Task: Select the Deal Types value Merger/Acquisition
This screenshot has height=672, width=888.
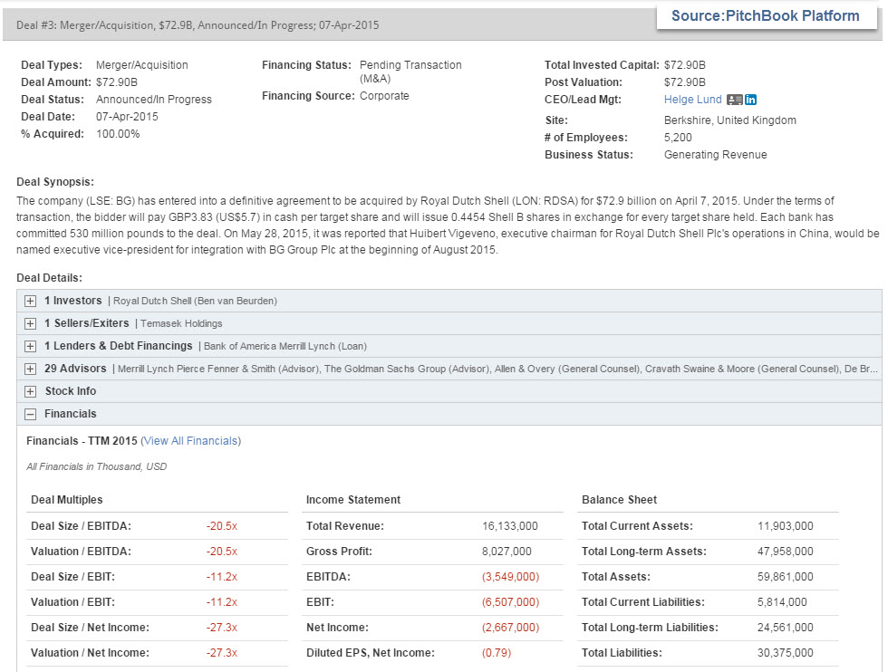Action: [141, 66]
